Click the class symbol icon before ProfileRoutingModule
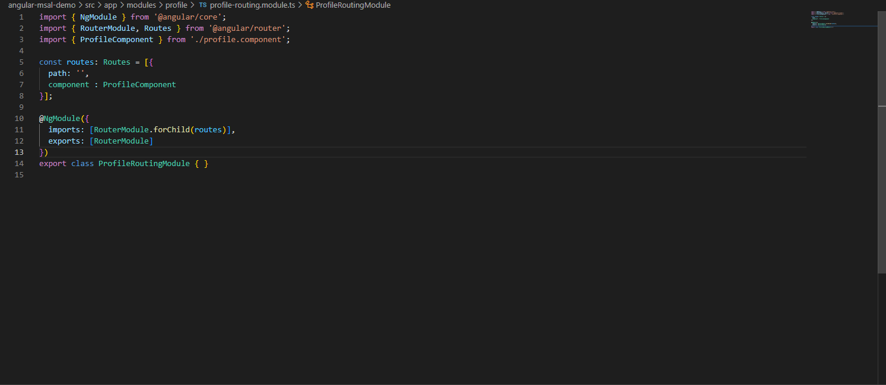 point(309,5)
